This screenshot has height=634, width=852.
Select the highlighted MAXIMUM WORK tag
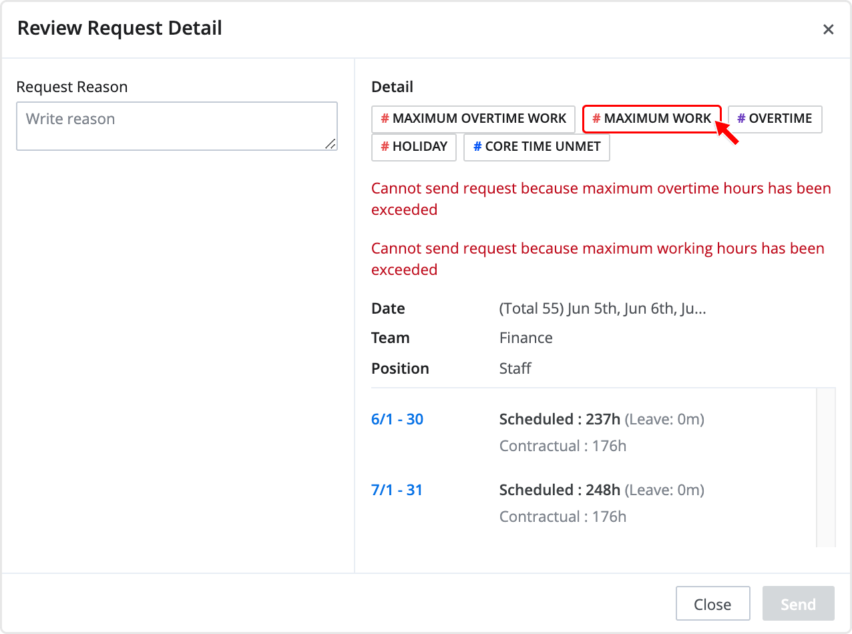652,119
